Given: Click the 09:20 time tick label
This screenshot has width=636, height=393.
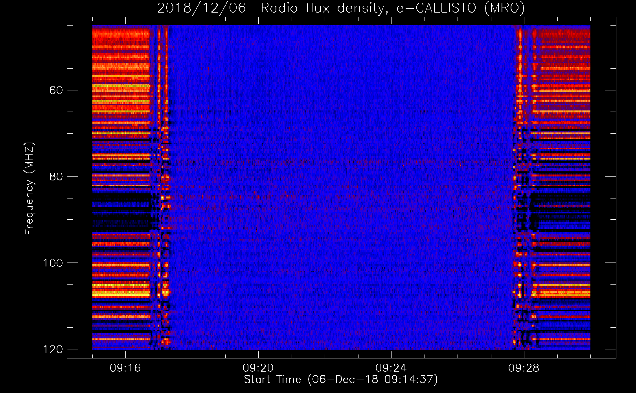Looking at the screenshot, I should pyautogui.click(x=258, y=368).
